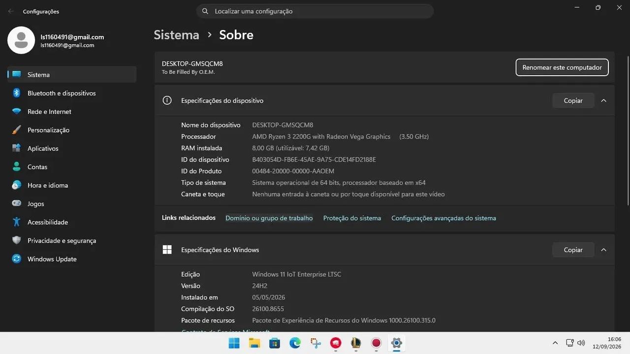Go to Rede e Internet settings
The height and width of the screenshot is (354, 630).
[x=72, y=112]
